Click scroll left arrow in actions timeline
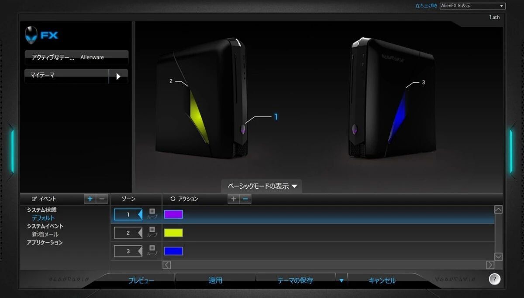 pyautogui.click(x=167, y=265)
